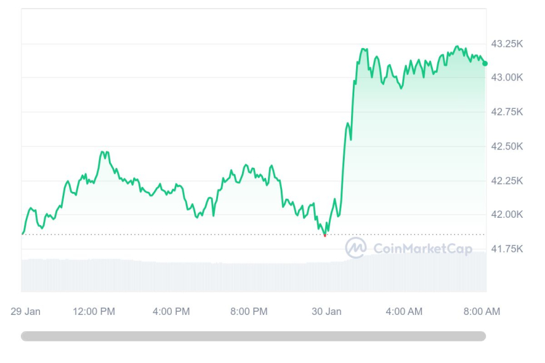Click the 42.75K price axis label
The width and height of the screenshot is (545, 363).
pyautogui.click(x=508, y=112)
